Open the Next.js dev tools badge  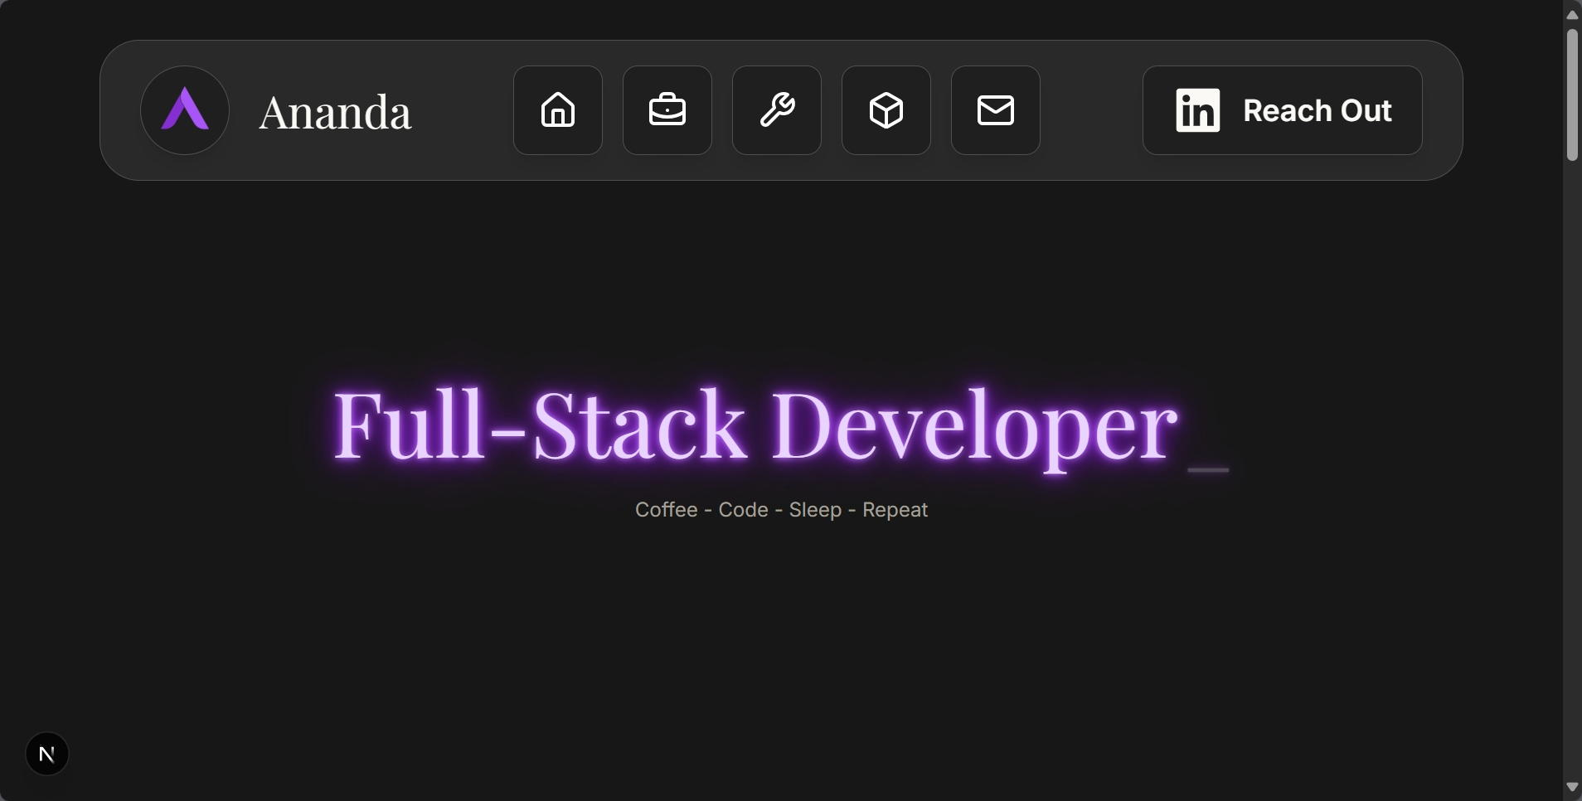47,754
